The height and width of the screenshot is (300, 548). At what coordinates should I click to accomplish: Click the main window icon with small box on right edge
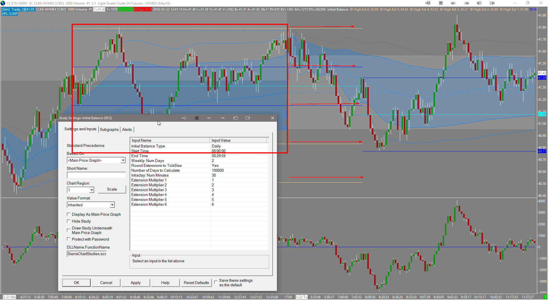pos(492,3)
